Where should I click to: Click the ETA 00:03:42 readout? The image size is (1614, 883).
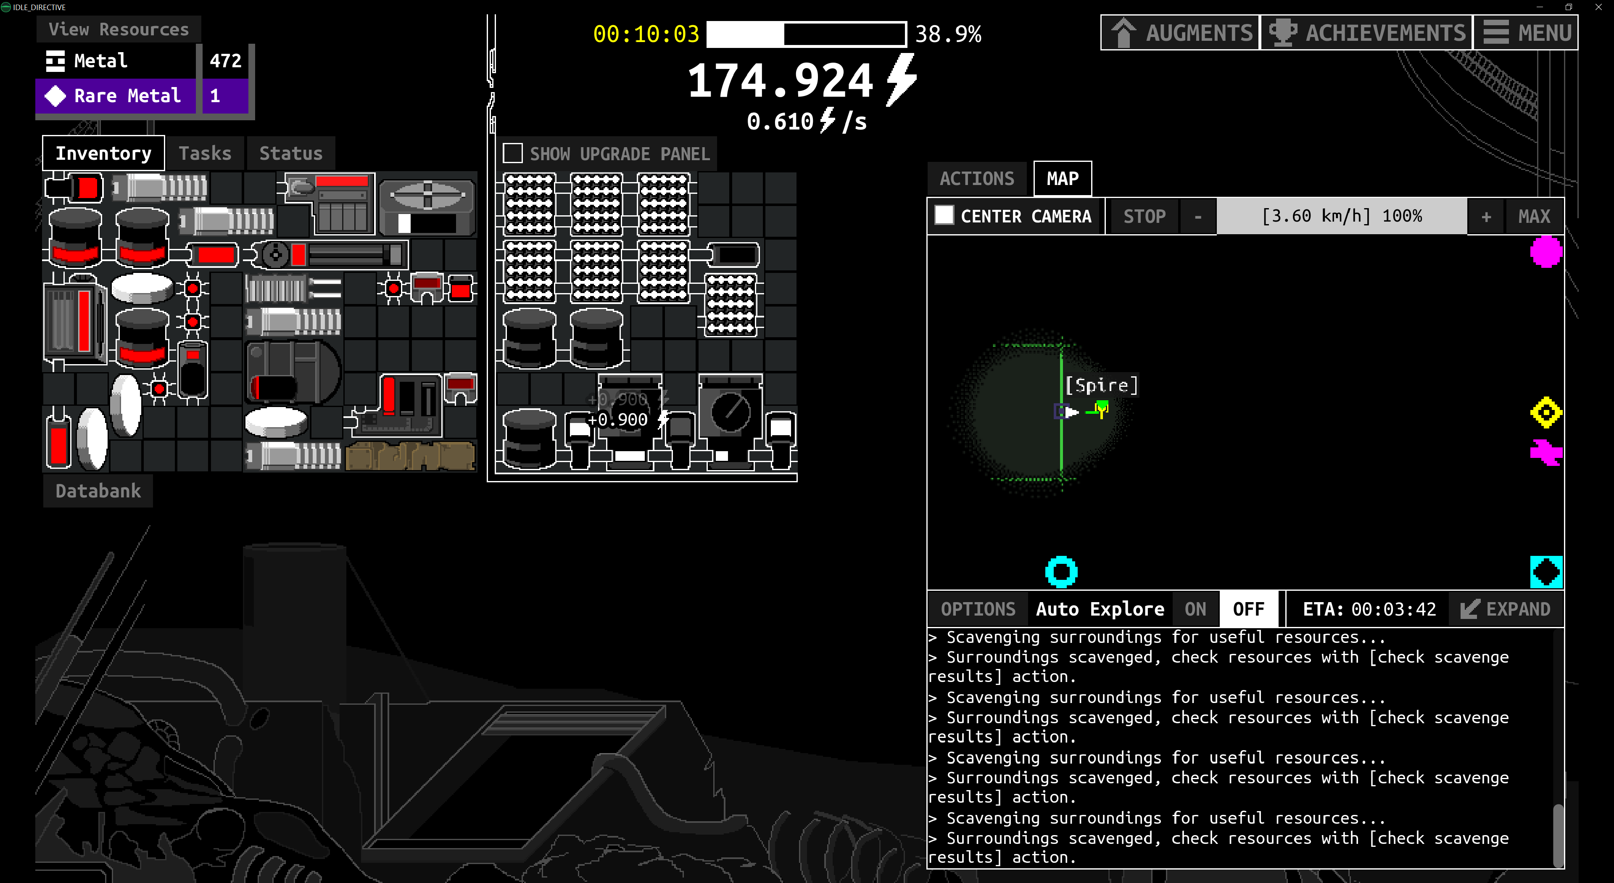(1369, 609)
